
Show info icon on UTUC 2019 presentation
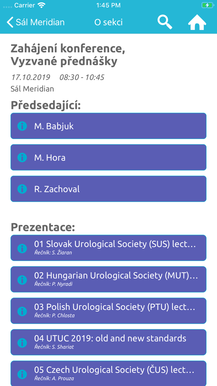[22, 342]
